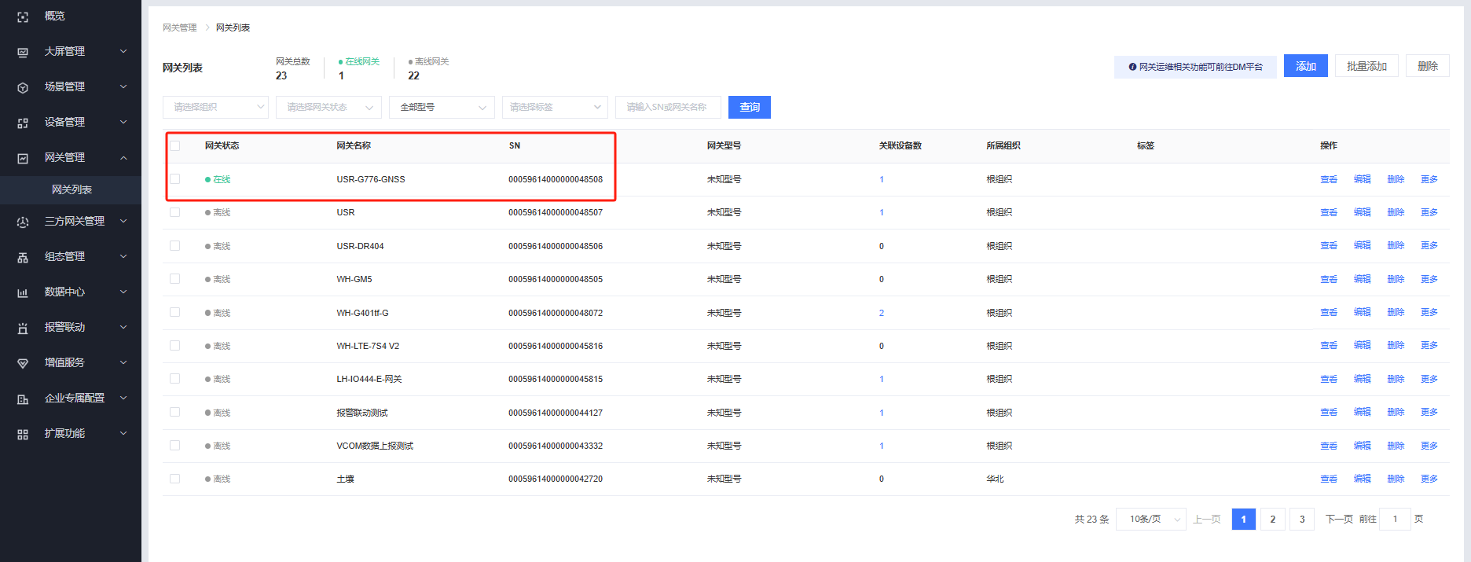
Task: Expand the 三方网关管理 menu item
Action: 74,222
